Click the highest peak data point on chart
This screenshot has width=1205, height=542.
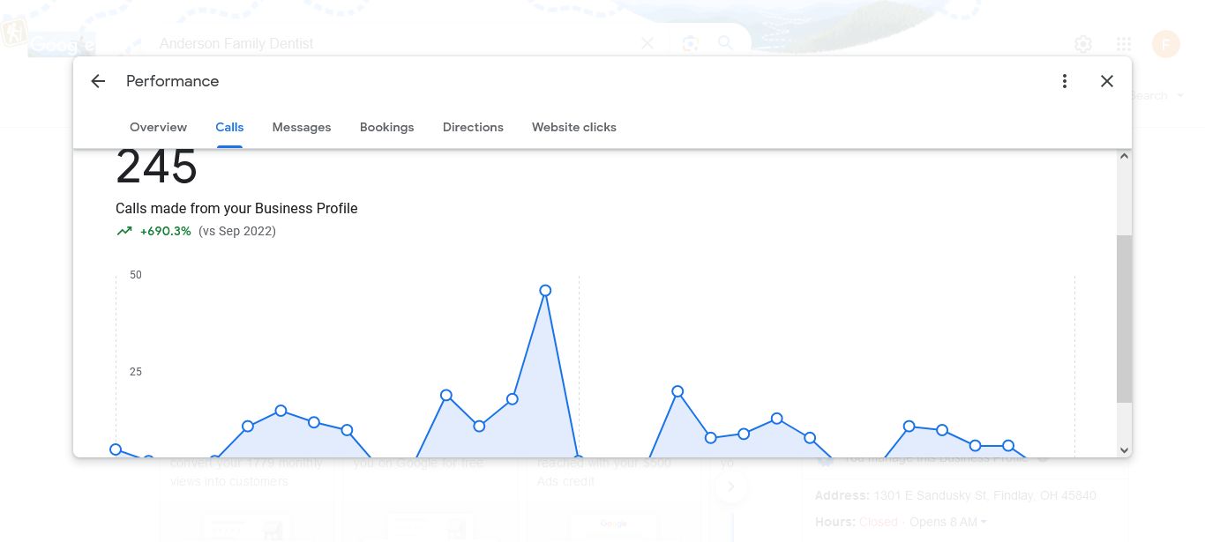(545, 291)
